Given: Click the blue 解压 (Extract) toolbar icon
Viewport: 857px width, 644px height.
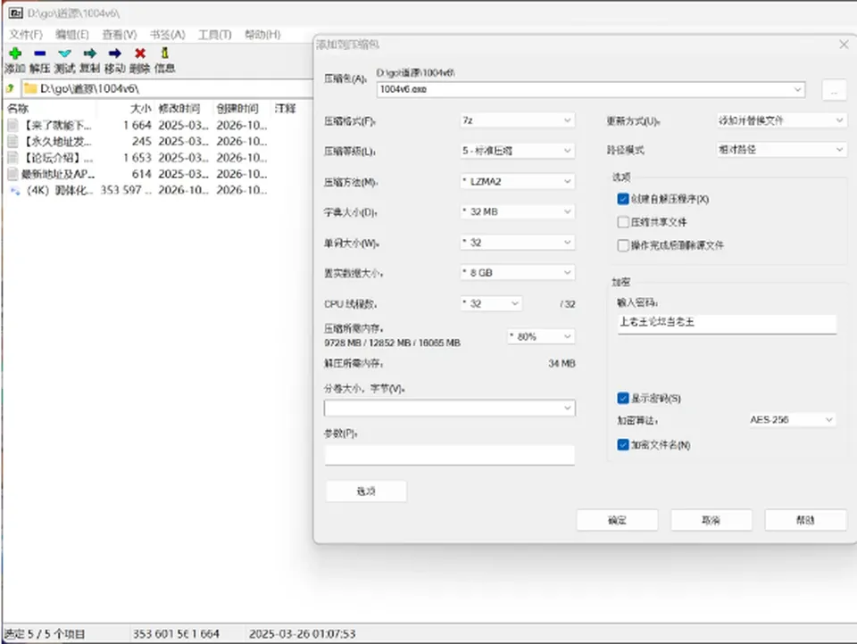Looking at the screenshot, I should 40,53.
